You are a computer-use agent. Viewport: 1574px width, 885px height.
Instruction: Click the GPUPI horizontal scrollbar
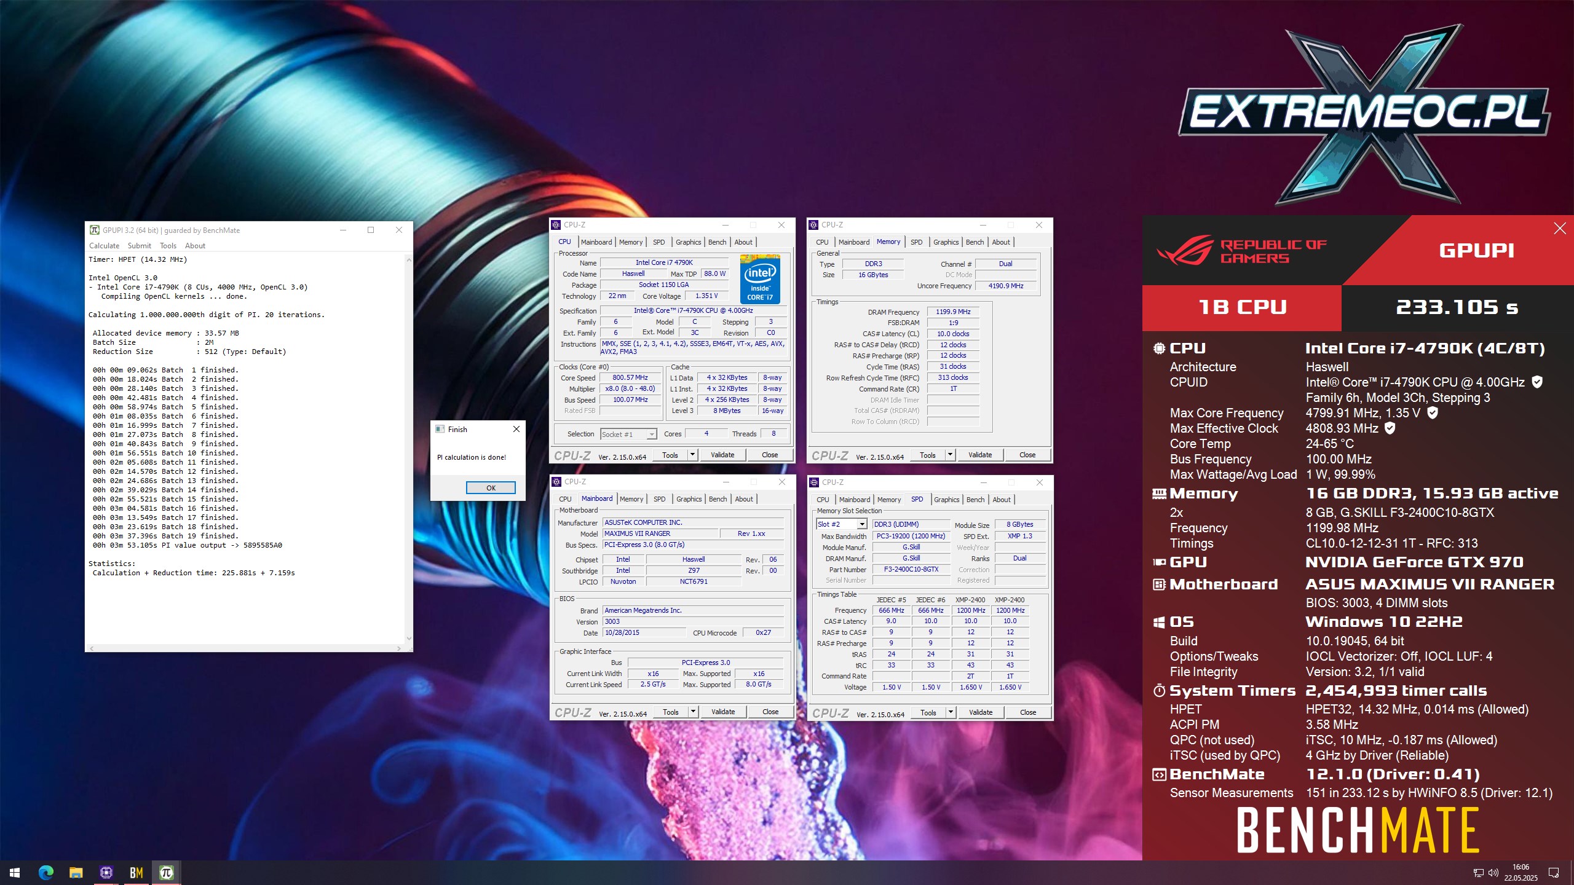pos(245,648)
